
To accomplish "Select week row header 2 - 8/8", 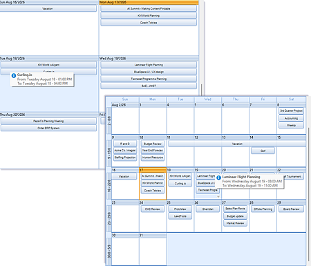I will (109, 120).
